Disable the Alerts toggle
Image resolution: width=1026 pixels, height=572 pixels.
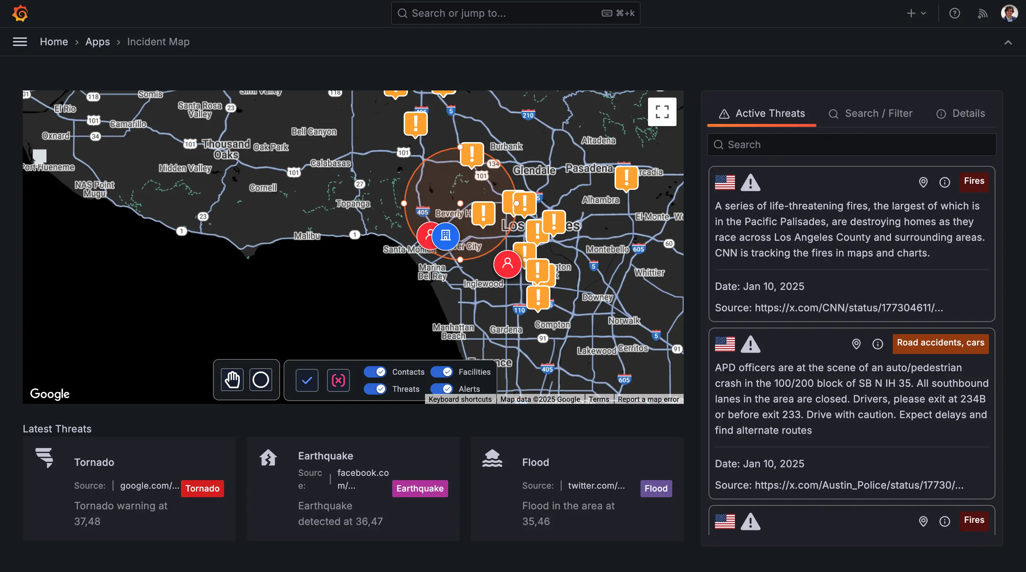pyautogui.click(x=441, y=389)
